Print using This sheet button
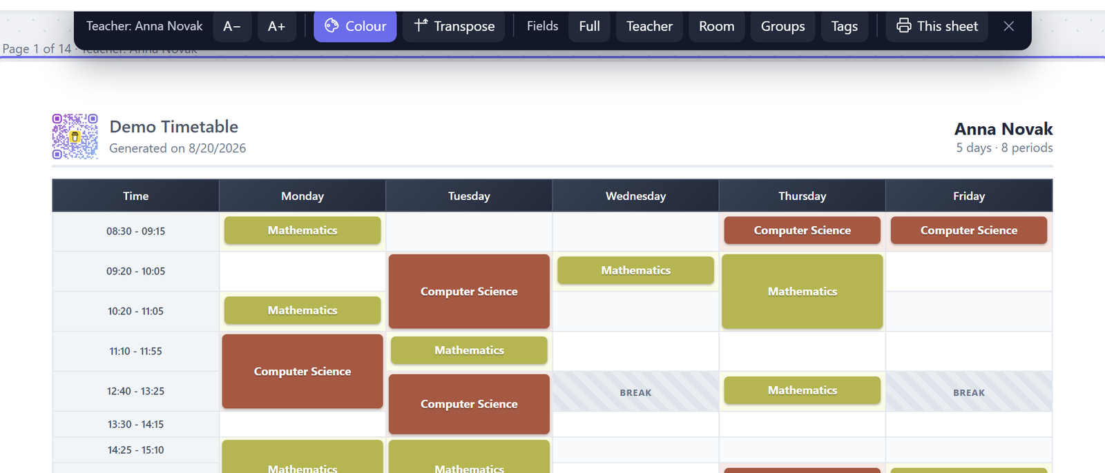This screenshot has width=1105, height=473. [936, 26]
